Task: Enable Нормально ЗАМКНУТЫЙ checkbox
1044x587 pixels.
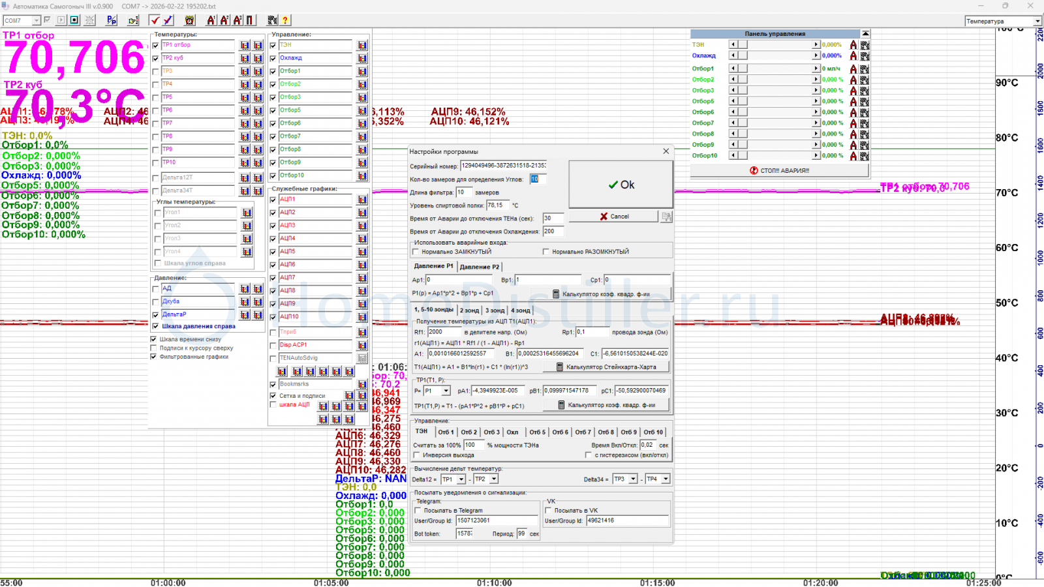Action: (x=416, y=252)
